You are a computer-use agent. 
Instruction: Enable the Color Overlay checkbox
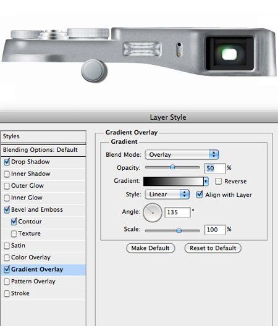(7, 257)
